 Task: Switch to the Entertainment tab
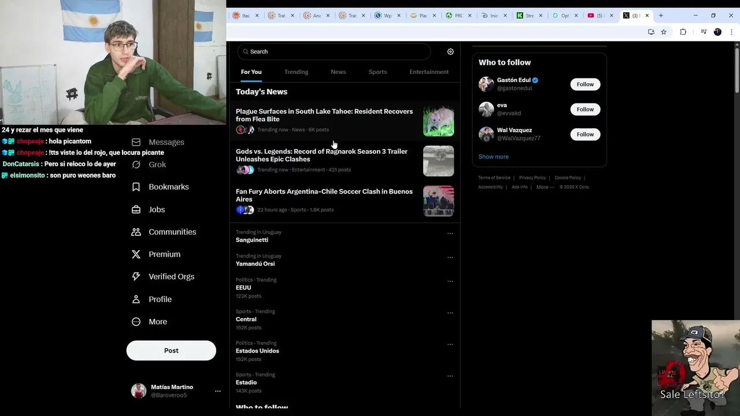pyautogui.click(x=429, y=72)
